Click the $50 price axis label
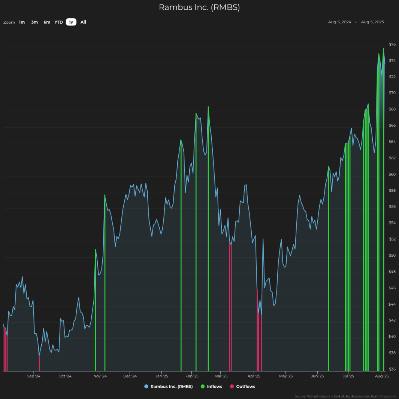 pyautogui.click(x=392, y=256)
